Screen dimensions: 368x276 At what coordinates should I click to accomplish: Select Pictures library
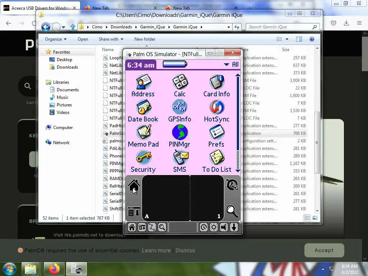[x=64, y=105]
